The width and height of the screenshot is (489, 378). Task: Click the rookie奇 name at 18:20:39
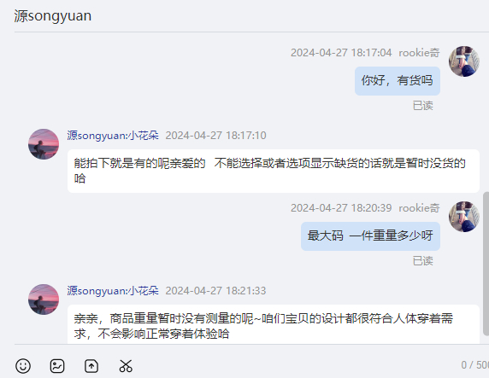(419, 207)
